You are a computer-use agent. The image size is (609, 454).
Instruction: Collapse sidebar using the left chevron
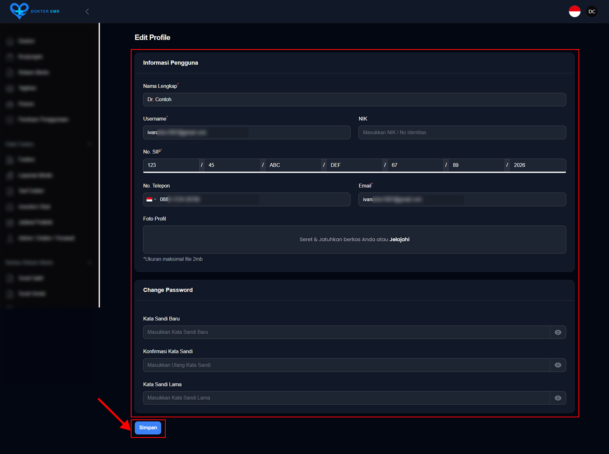click(x=87, y=12)
